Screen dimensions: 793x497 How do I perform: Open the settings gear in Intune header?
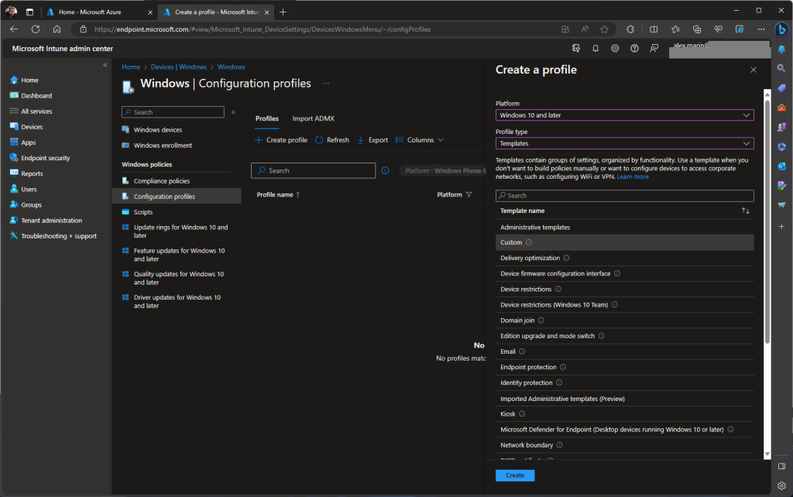(615, 48)
